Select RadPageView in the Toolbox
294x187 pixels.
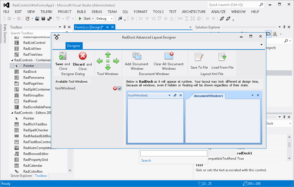click(33, 84)
